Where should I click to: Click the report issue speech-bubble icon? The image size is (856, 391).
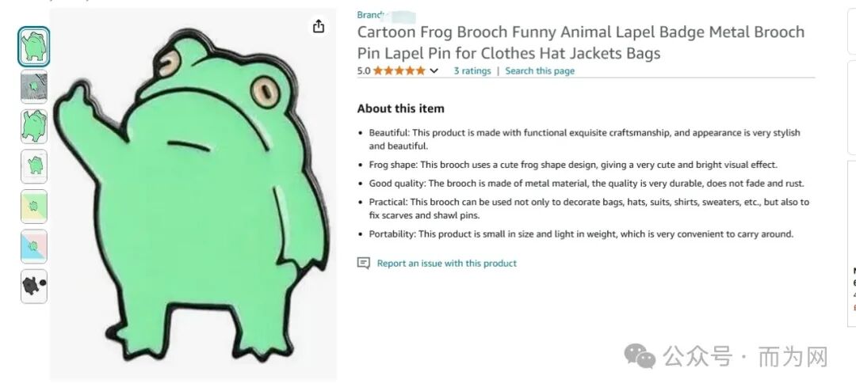[x=363, y=263]
